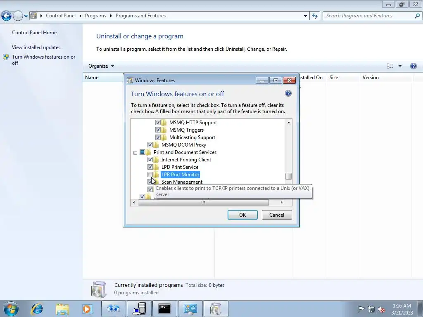
Task: Open address bar history dropdown
Action: [305, 16]
